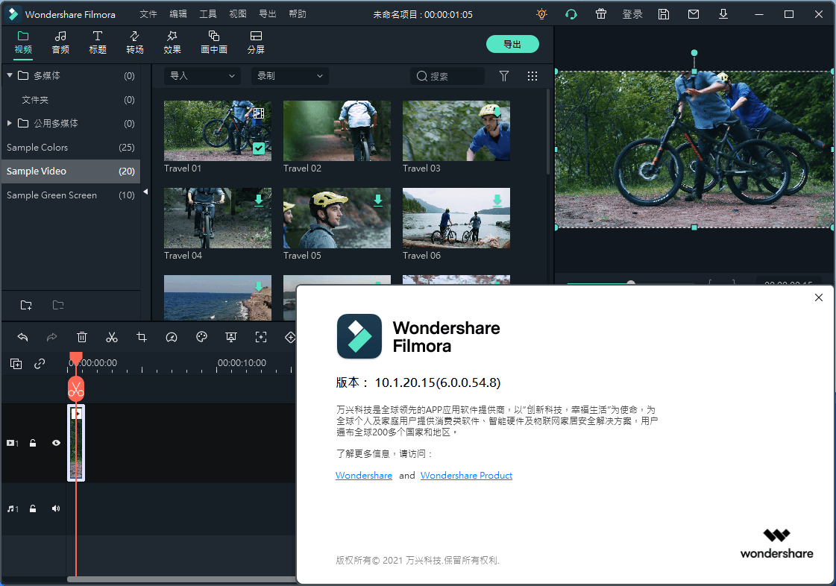Download the Travel 04 clip via arrow icon
Screen dimensions: 836x586
point(259,201)
